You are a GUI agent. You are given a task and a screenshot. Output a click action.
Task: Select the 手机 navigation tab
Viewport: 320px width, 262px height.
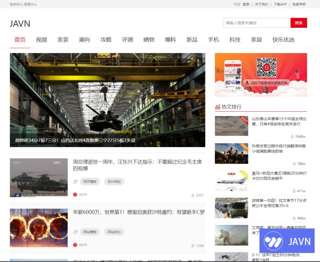[213, 40]
